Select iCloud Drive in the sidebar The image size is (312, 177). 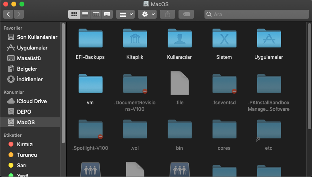pos(32,101)
